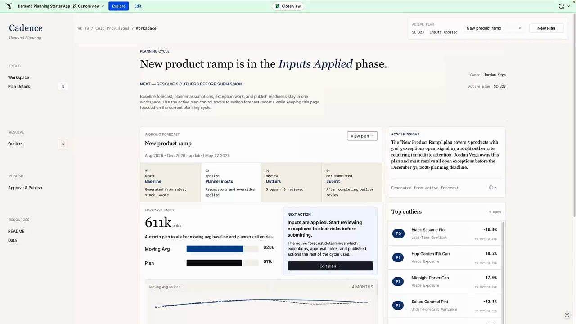The width and height of the screenshot is (576, 324).
Task: Open the Midnight Porter Can outlier row
Action: (445, 281)
